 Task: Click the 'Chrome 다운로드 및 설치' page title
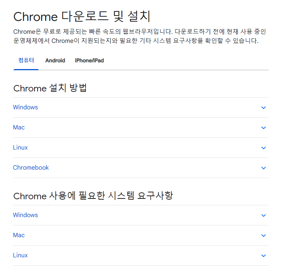tap(82, 16)
